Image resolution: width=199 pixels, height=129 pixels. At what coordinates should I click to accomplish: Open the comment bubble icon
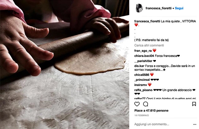146,104
